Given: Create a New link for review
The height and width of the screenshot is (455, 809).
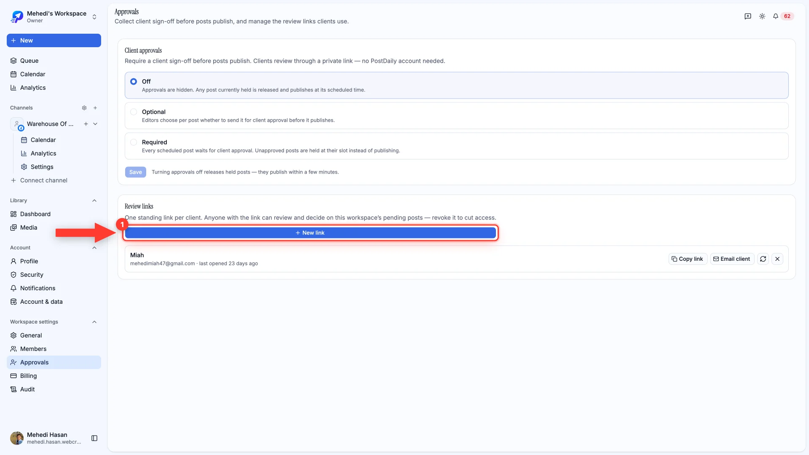Looking at the screenshot, I should click(311, 233).
